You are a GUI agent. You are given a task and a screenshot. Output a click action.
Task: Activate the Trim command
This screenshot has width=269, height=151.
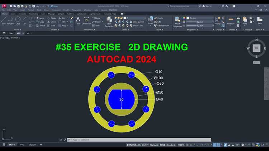(x=62, y=18)
